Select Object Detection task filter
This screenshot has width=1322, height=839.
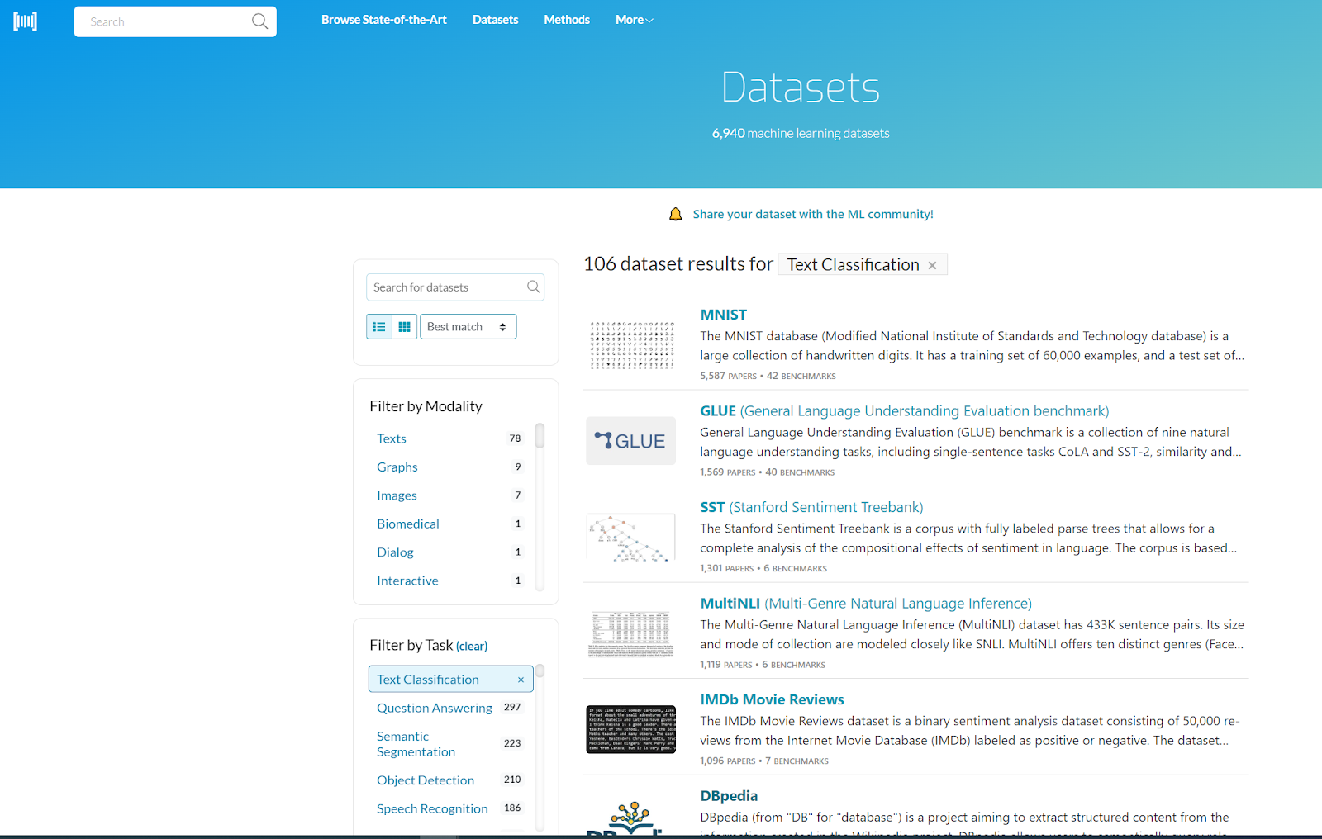[426, 780]
